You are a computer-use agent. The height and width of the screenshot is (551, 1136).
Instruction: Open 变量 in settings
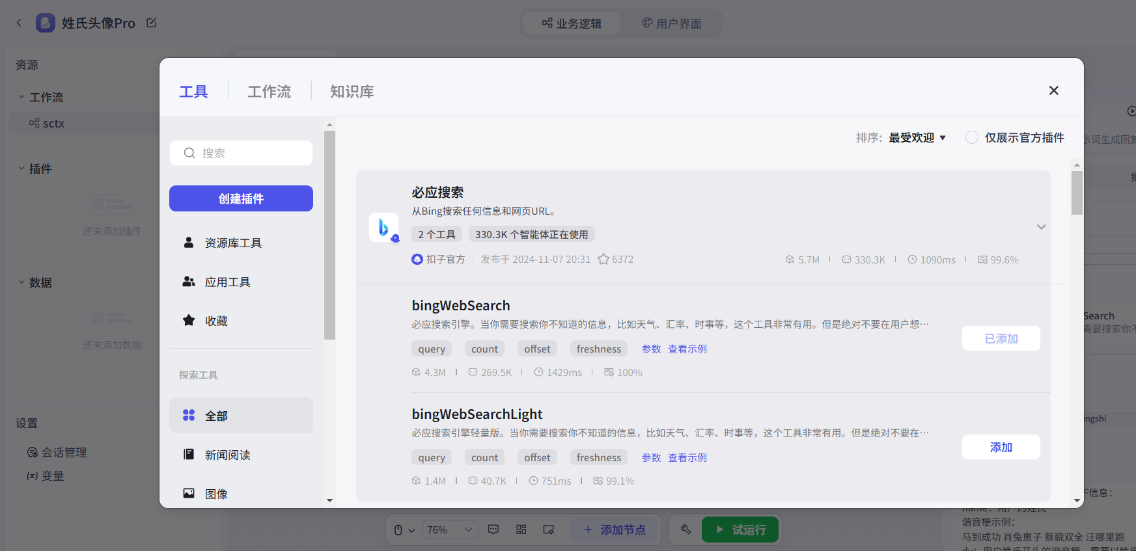pyautogui.click(x=46, y=476)
